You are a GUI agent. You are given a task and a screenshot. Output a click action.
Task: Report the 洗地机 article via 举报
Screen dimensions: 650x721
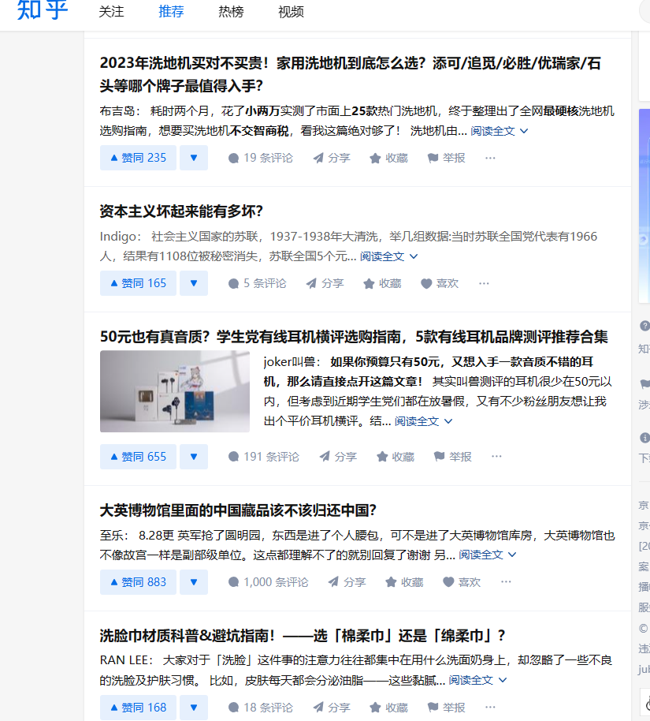446,158
